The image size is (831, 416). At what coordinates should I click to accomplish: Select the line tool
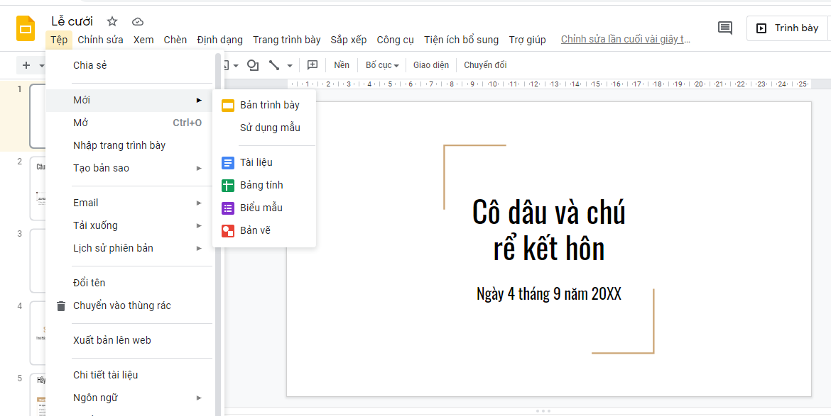pyautogui.click(x=276, y=64)
